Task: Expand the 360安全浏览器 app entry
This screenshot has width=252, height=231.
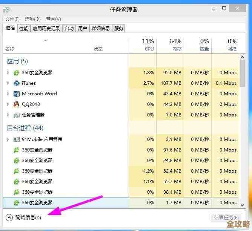Action: tap(8, 73)
